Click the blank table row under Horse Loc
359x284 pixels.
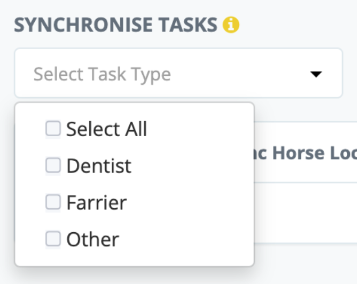pyautogui.click(x=305, y=212)
